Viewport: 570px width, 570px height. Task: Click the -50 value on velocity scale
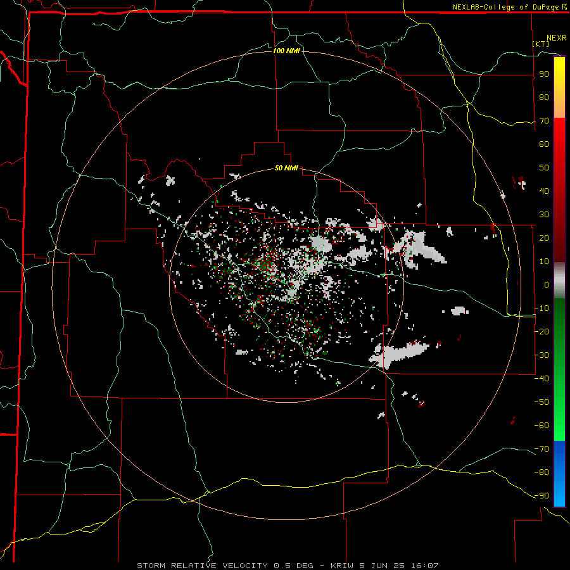point(541,402)
